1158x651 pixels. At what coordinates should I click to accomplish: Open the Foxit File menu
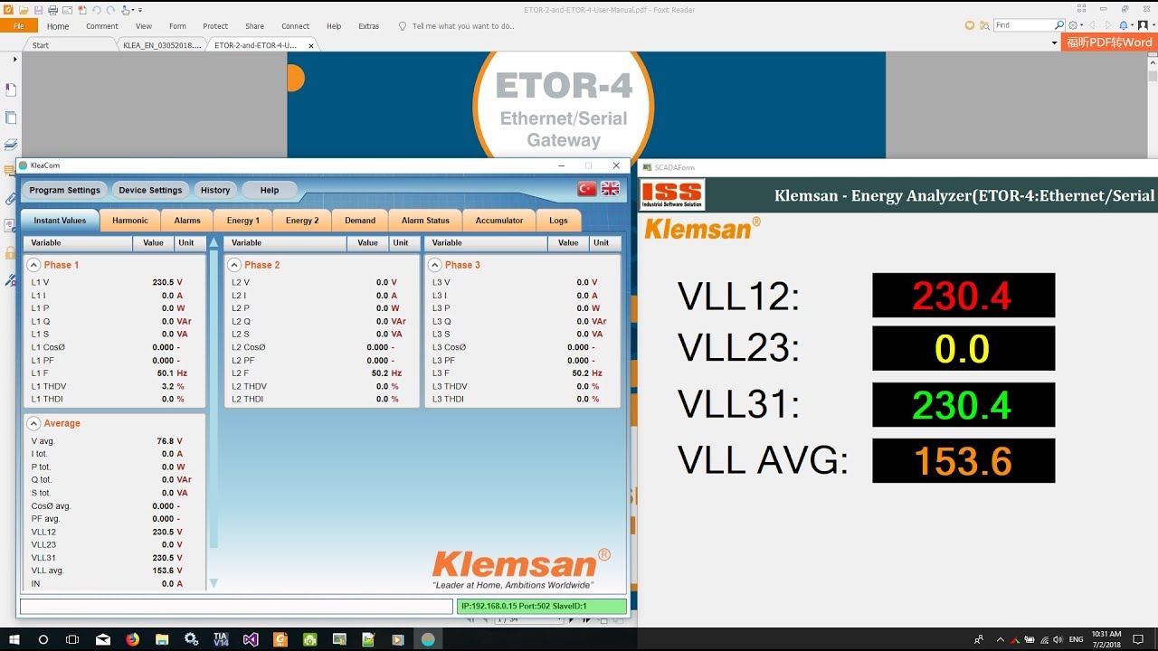[x=19, y=26]
